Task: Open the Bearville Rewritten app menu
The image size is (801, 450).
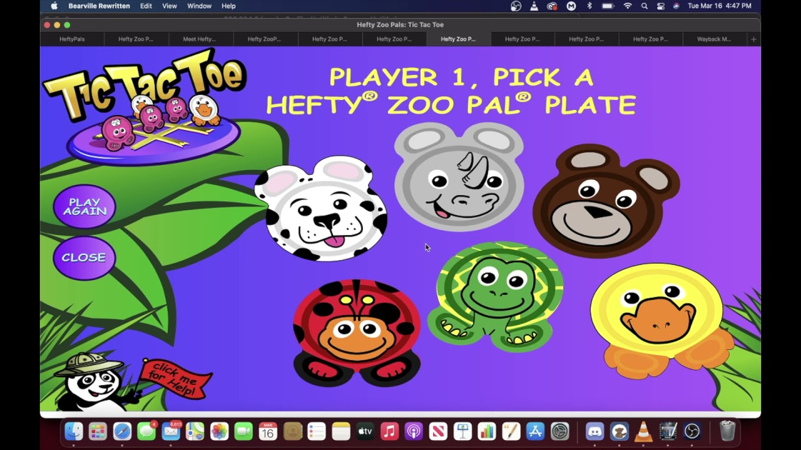Action: pyautogui.click(x=99, y=6)
